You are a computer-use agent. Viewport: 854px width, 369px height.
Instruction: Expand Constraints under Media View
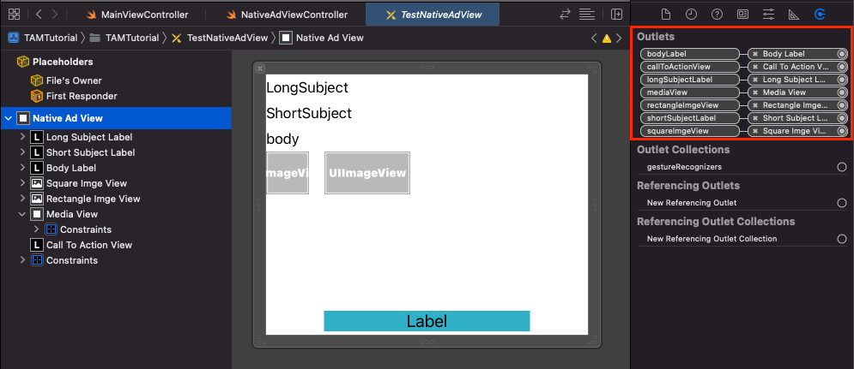(x=37, y=229)
